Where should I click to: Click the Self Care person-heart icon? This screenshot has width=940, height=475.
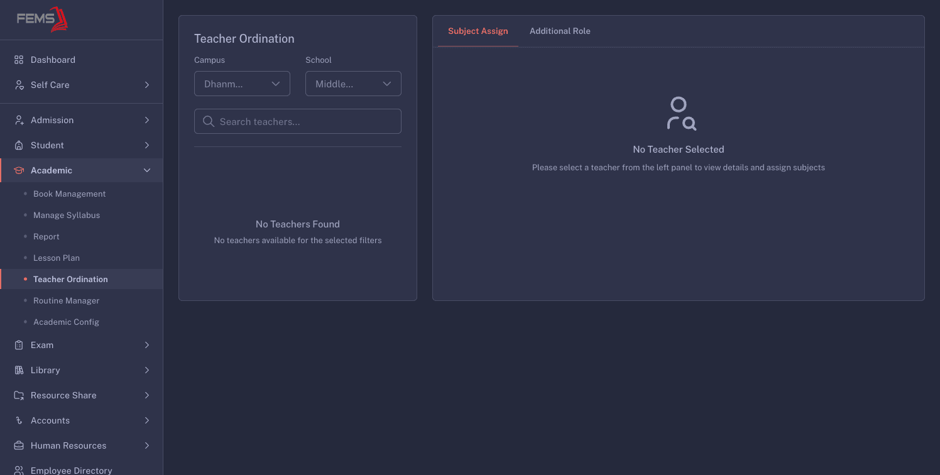tap(19, 85)
